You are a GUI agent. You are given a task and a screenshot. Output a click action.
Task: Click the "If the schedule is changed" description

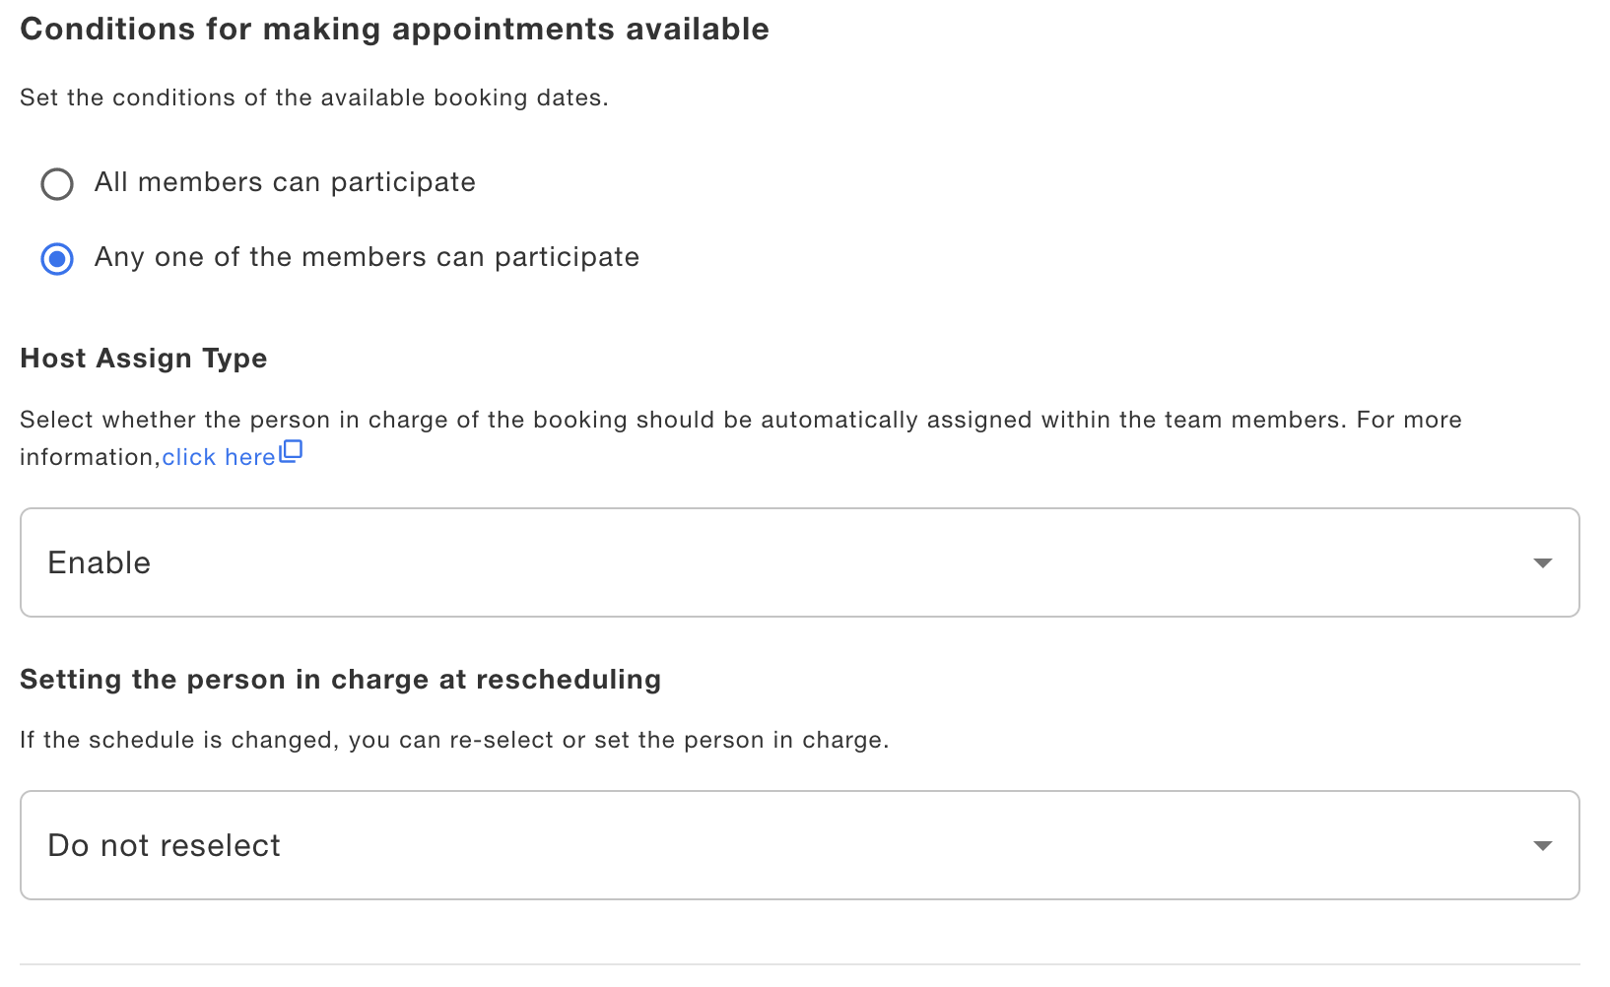coord(453,740)
